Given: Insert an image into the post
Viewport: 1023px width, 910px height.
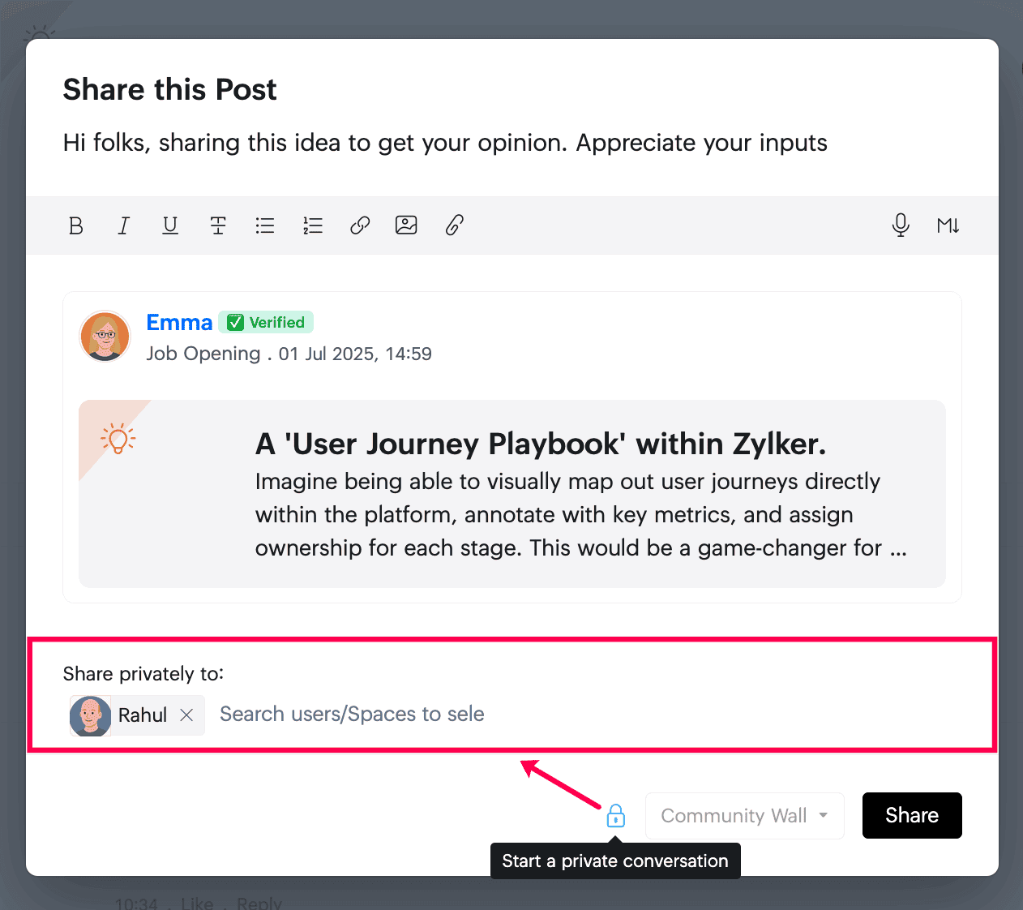Looking at the screenshot, I should 406,225.
